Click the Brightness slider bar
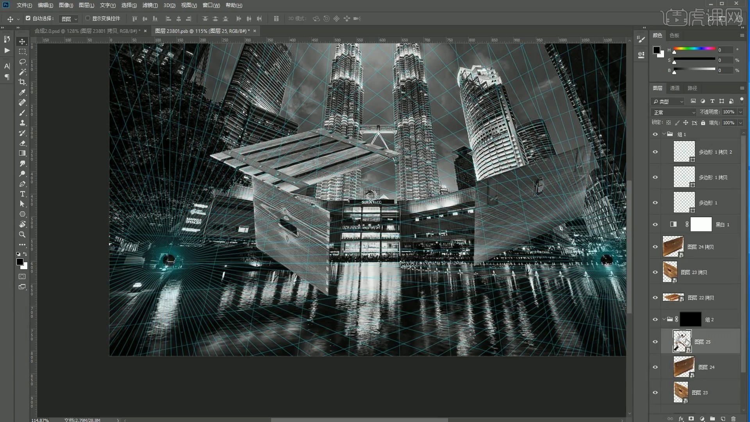The height and width of the screenshot is (422, 750). 694,69
